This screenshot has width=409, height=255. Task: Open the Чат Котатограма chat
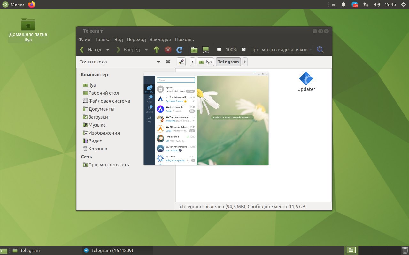pos(176,149)
